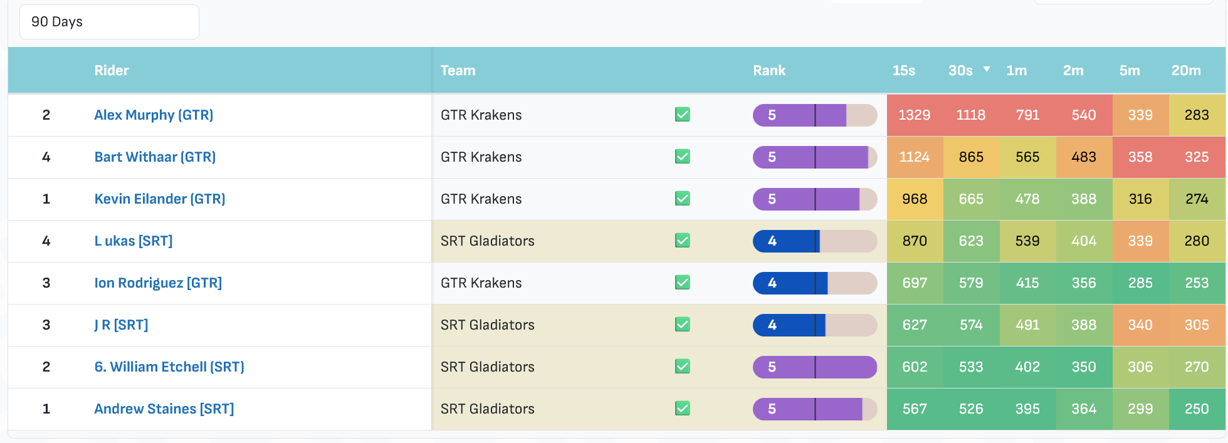Click green check icon in Kevin Eilander row

pyautogui.click(x=683, y=199)
